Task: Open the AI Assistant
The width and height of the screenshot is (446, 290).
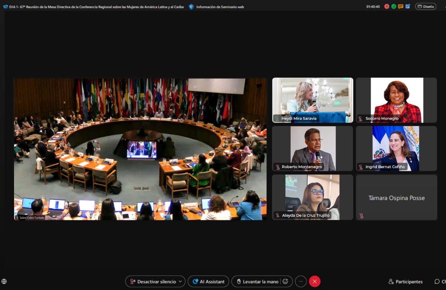Action: (x=208, y=281)
